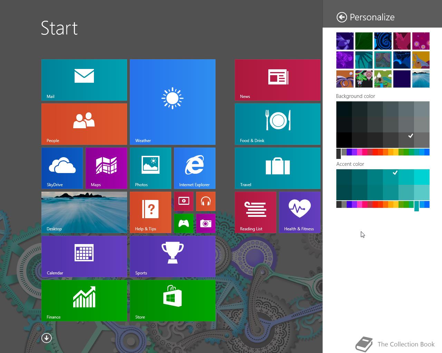Open the Maps tile
Image resolution: width=442 pixels, height=353 pixels.
pos(106,168)
